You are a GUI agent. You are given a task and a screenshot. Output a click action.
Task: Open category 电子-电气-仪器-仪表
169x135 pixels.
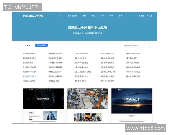click(x=55, y=76)
